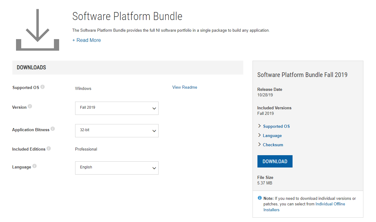Click info icon beside Language label
This screenshot has width=376, height=222.
click(x=34, y=166)
